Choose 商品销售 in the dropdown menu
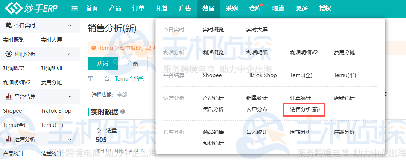Screen dimensions: 406x164 coord(213,132)
